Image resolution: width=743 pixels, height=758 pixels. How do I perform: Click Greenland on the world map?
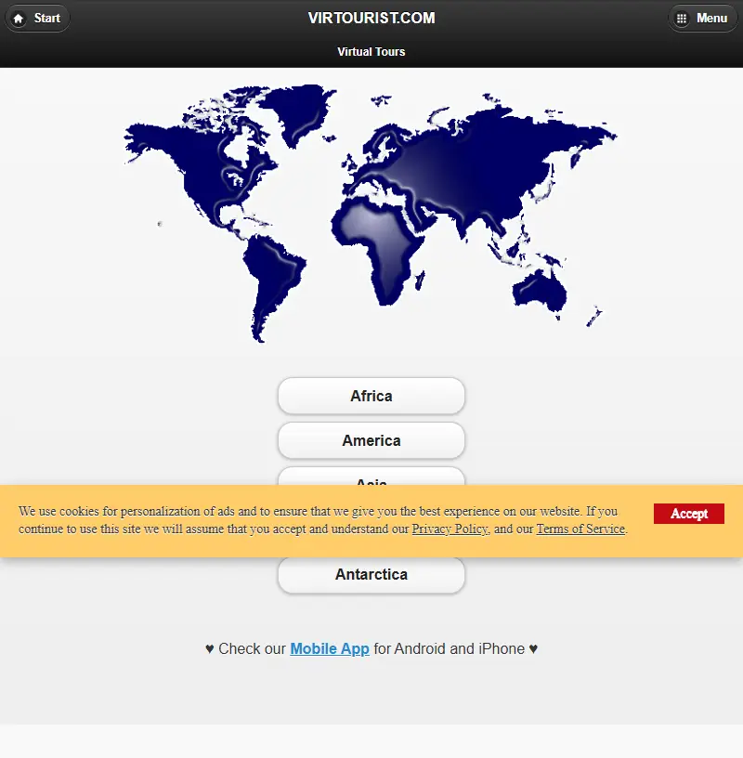pyautogui.click(x=300, y=111)
